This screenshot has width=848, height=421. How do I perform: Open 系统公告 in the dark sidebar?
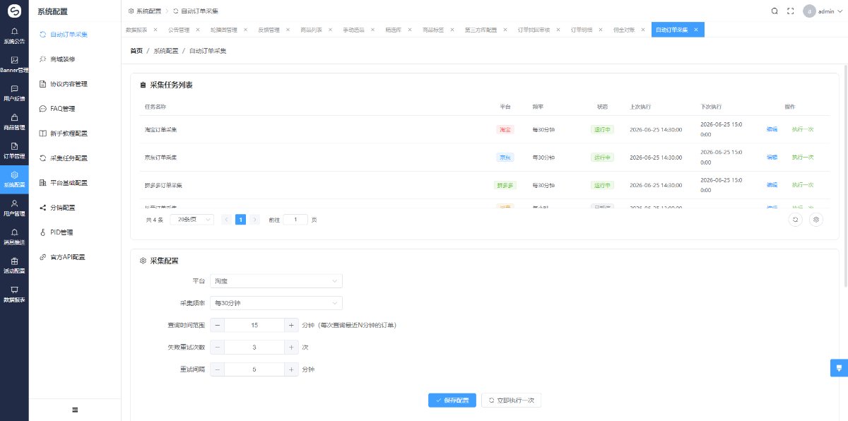14,36
